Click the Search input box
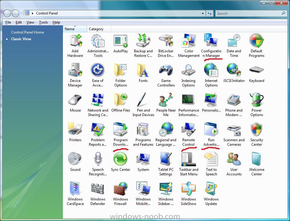Viewport: 290px width, 221px height. 248,13
